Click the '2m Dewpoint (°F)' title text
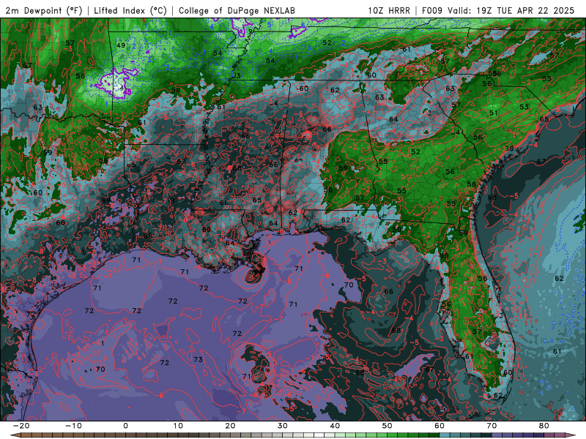Image resolution: width=586 pixels, height=439 pixels. (44, 10)
